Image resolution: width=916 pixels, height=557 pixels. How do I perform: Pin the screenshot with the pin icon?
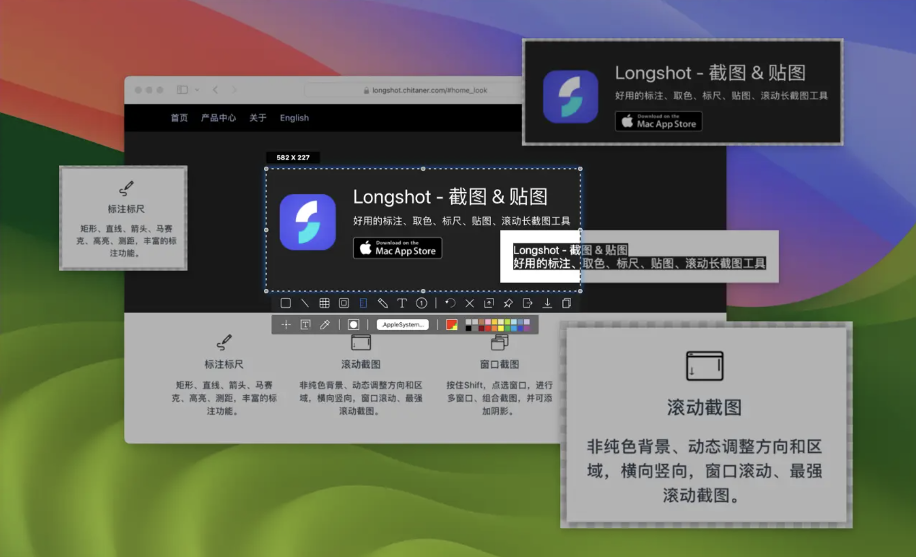click(508, 303)
